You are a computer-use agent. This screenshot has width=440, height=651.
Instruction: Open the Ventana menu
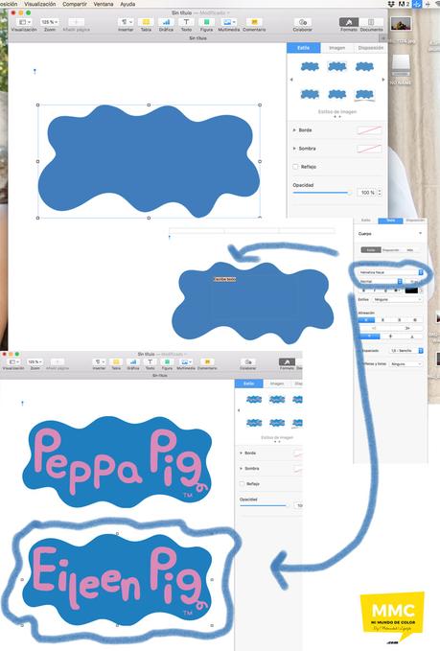point(104,4)
